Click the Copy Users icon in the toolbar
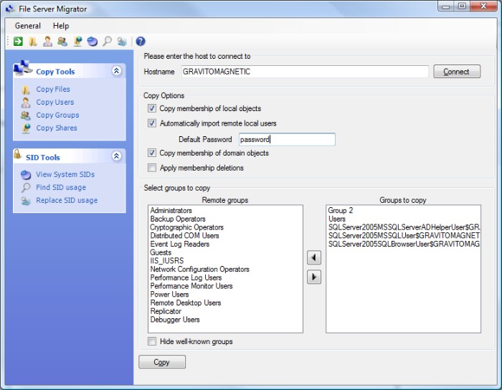The image size is (502, 390). click(47, 42)
